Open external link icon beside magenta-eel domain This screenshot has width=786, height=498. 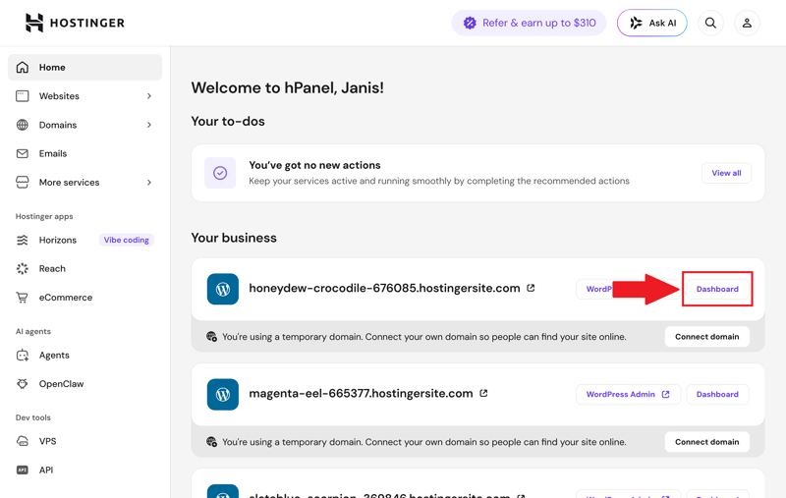click(x=483, y=393)
